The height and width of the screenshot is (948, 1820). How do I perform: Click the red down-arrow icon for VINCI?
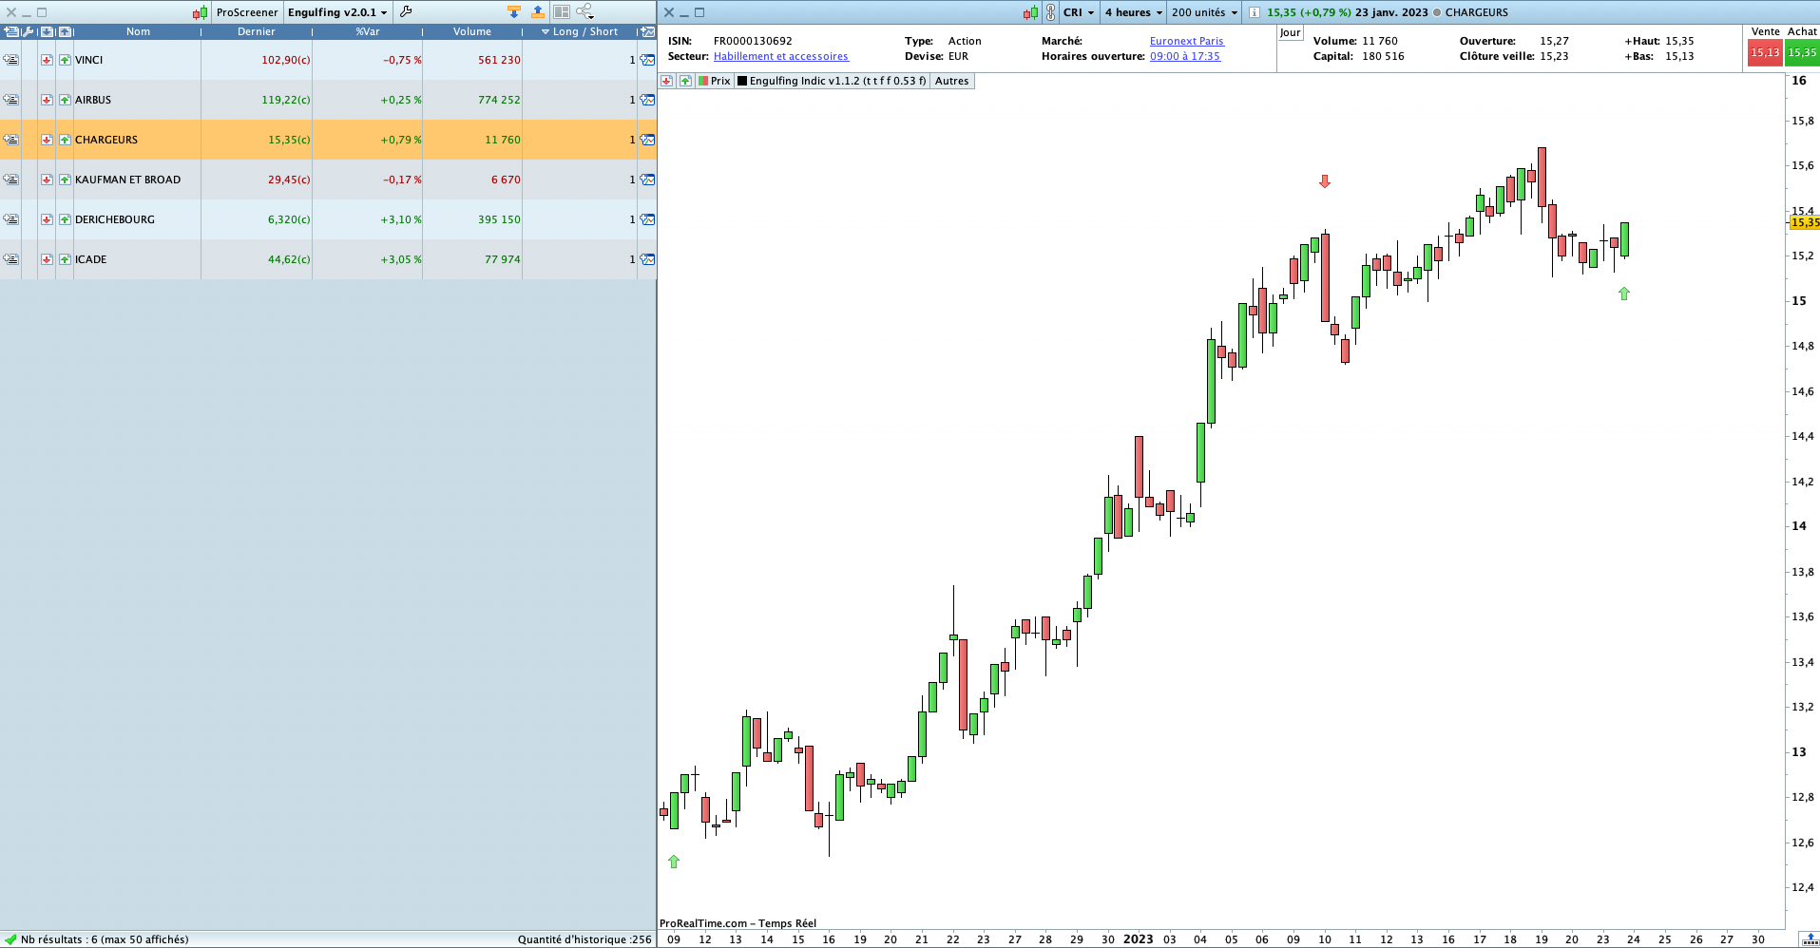47,60
